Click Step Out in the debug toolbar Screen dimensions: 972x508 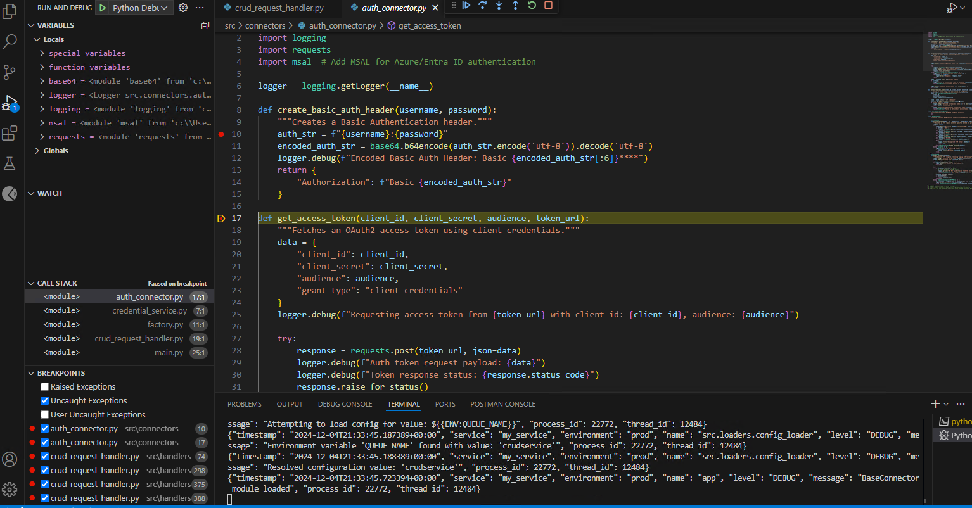pos(515,5)
